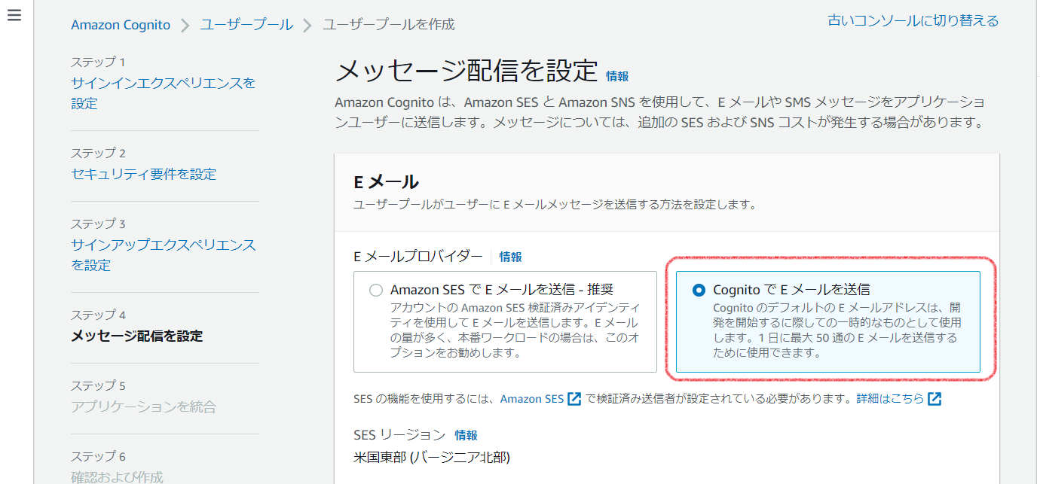Screen dimensions: 1040x484
Task: Switch to the old console via 古いコンソールに切り替える
Action: 912,20
